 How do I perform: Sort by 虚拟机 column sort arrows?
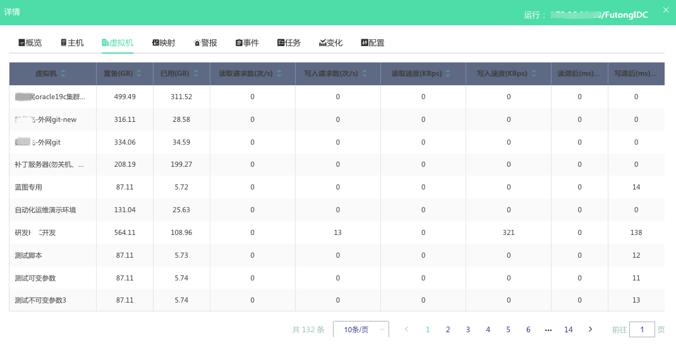63,74
